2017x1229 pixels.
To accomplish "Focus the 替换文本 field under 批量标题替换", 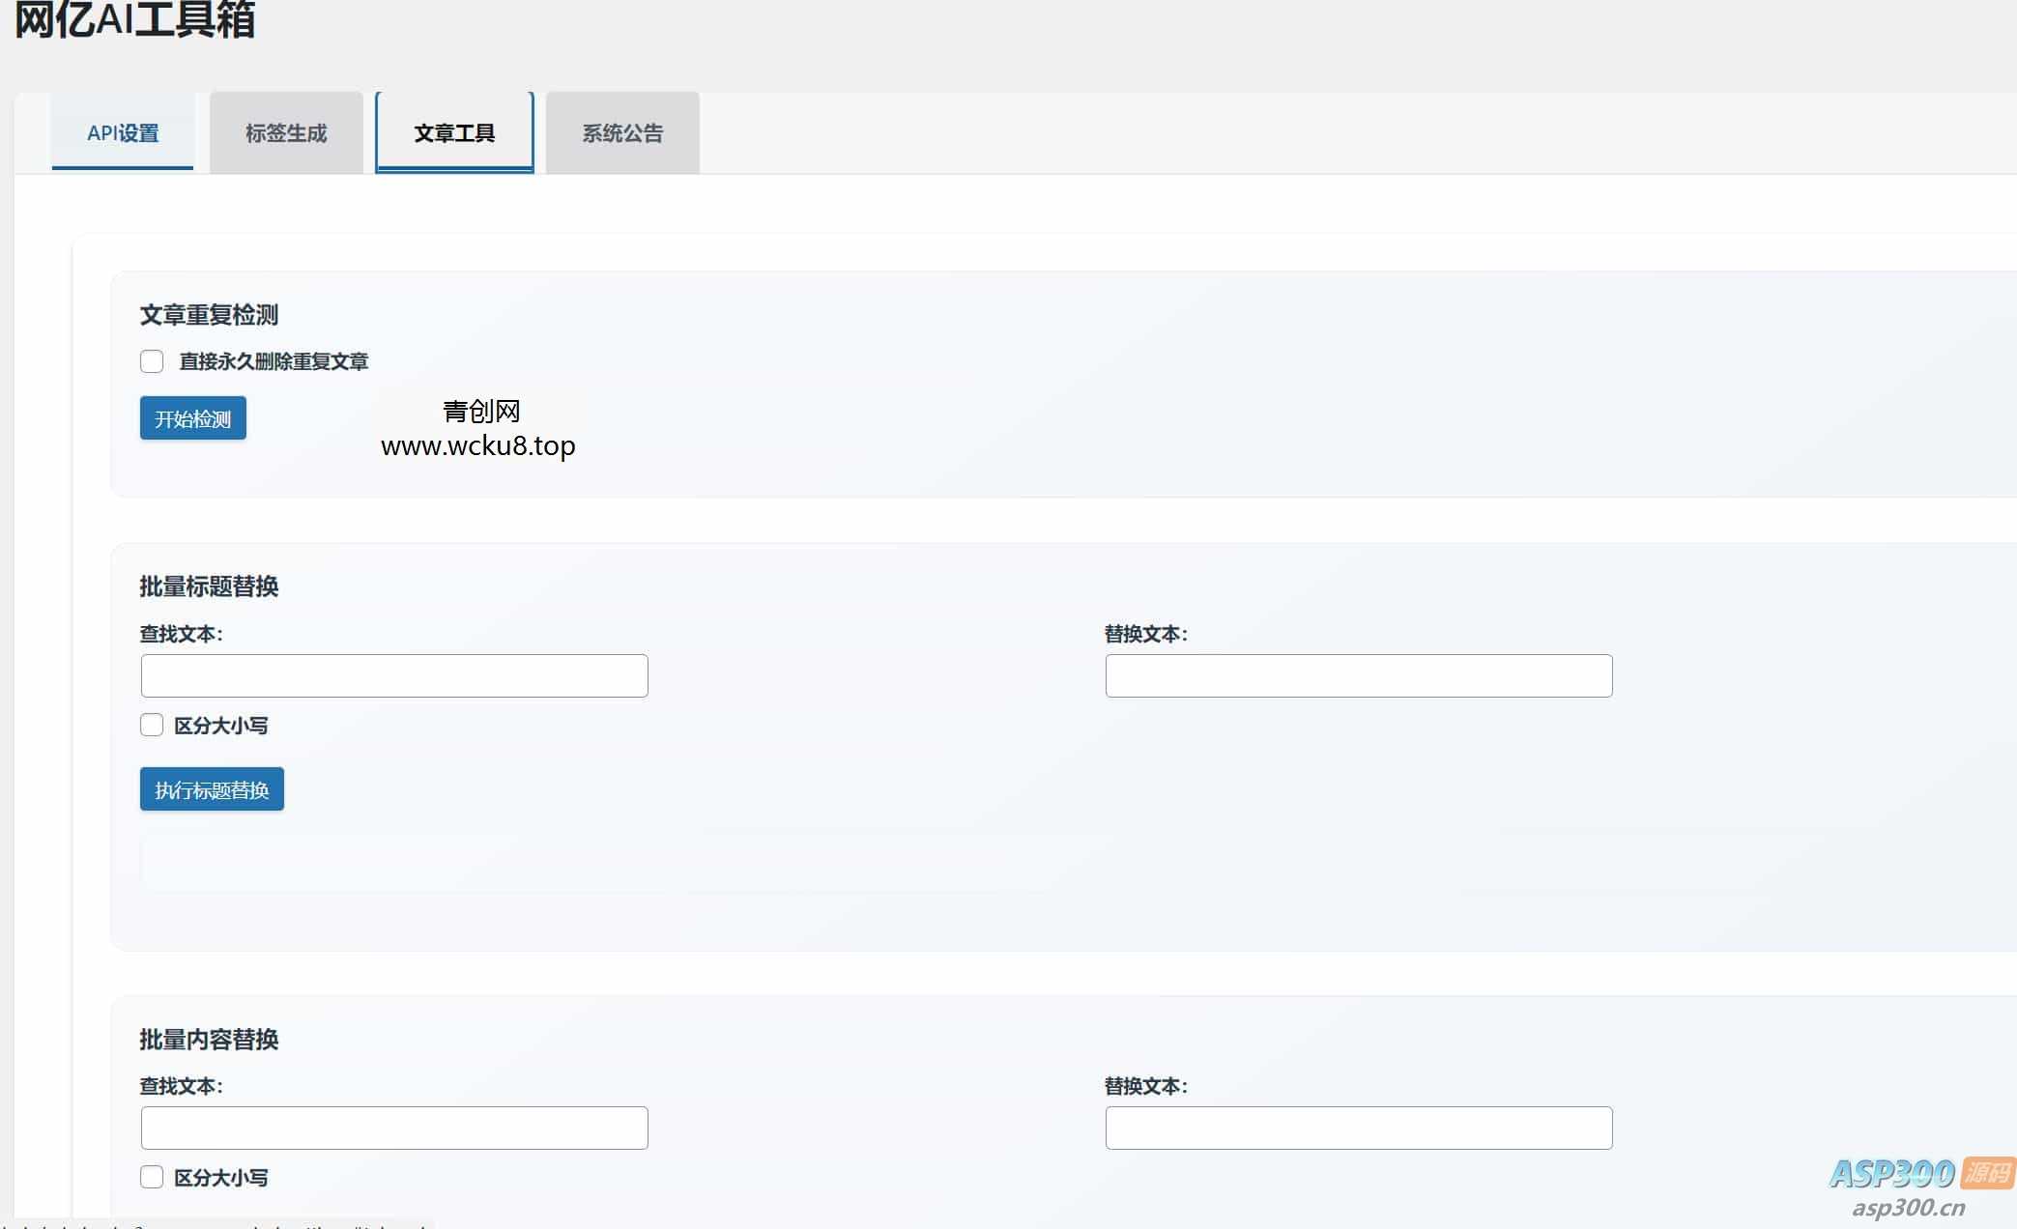I will click(1358, 675).
